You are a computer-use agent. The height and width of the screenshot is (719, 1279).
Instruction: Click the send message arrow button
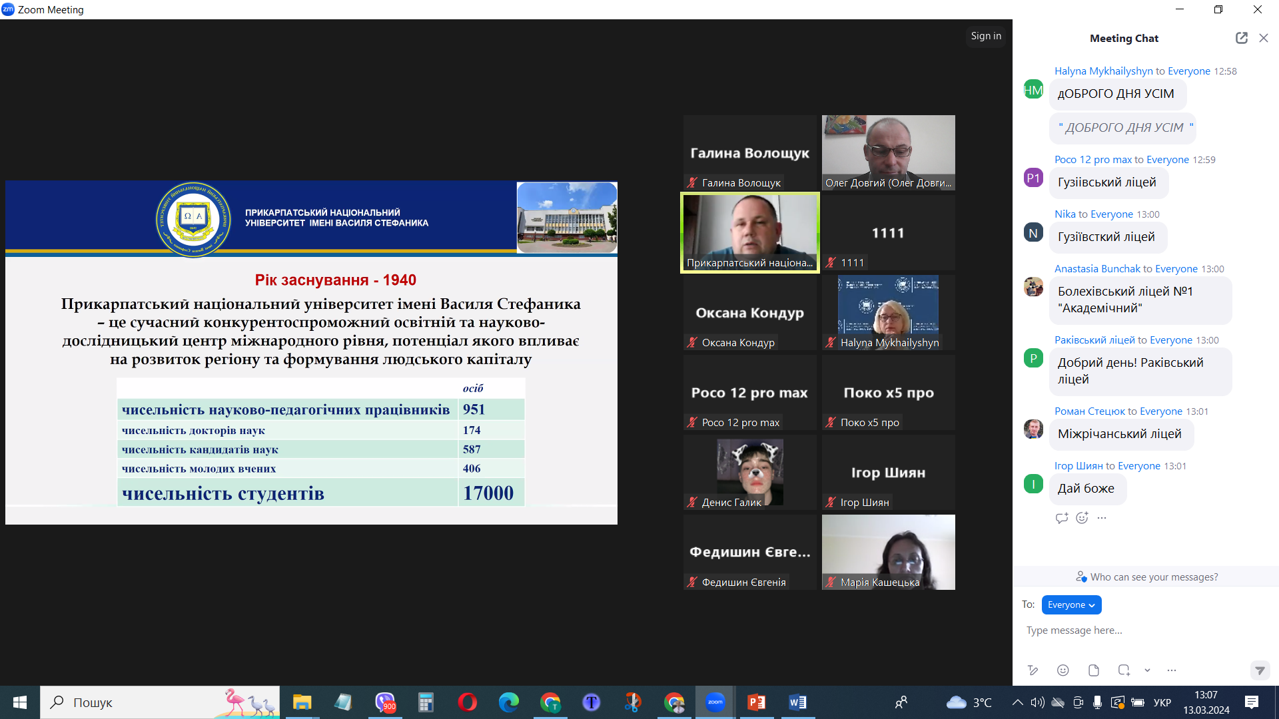[1260, 670]
